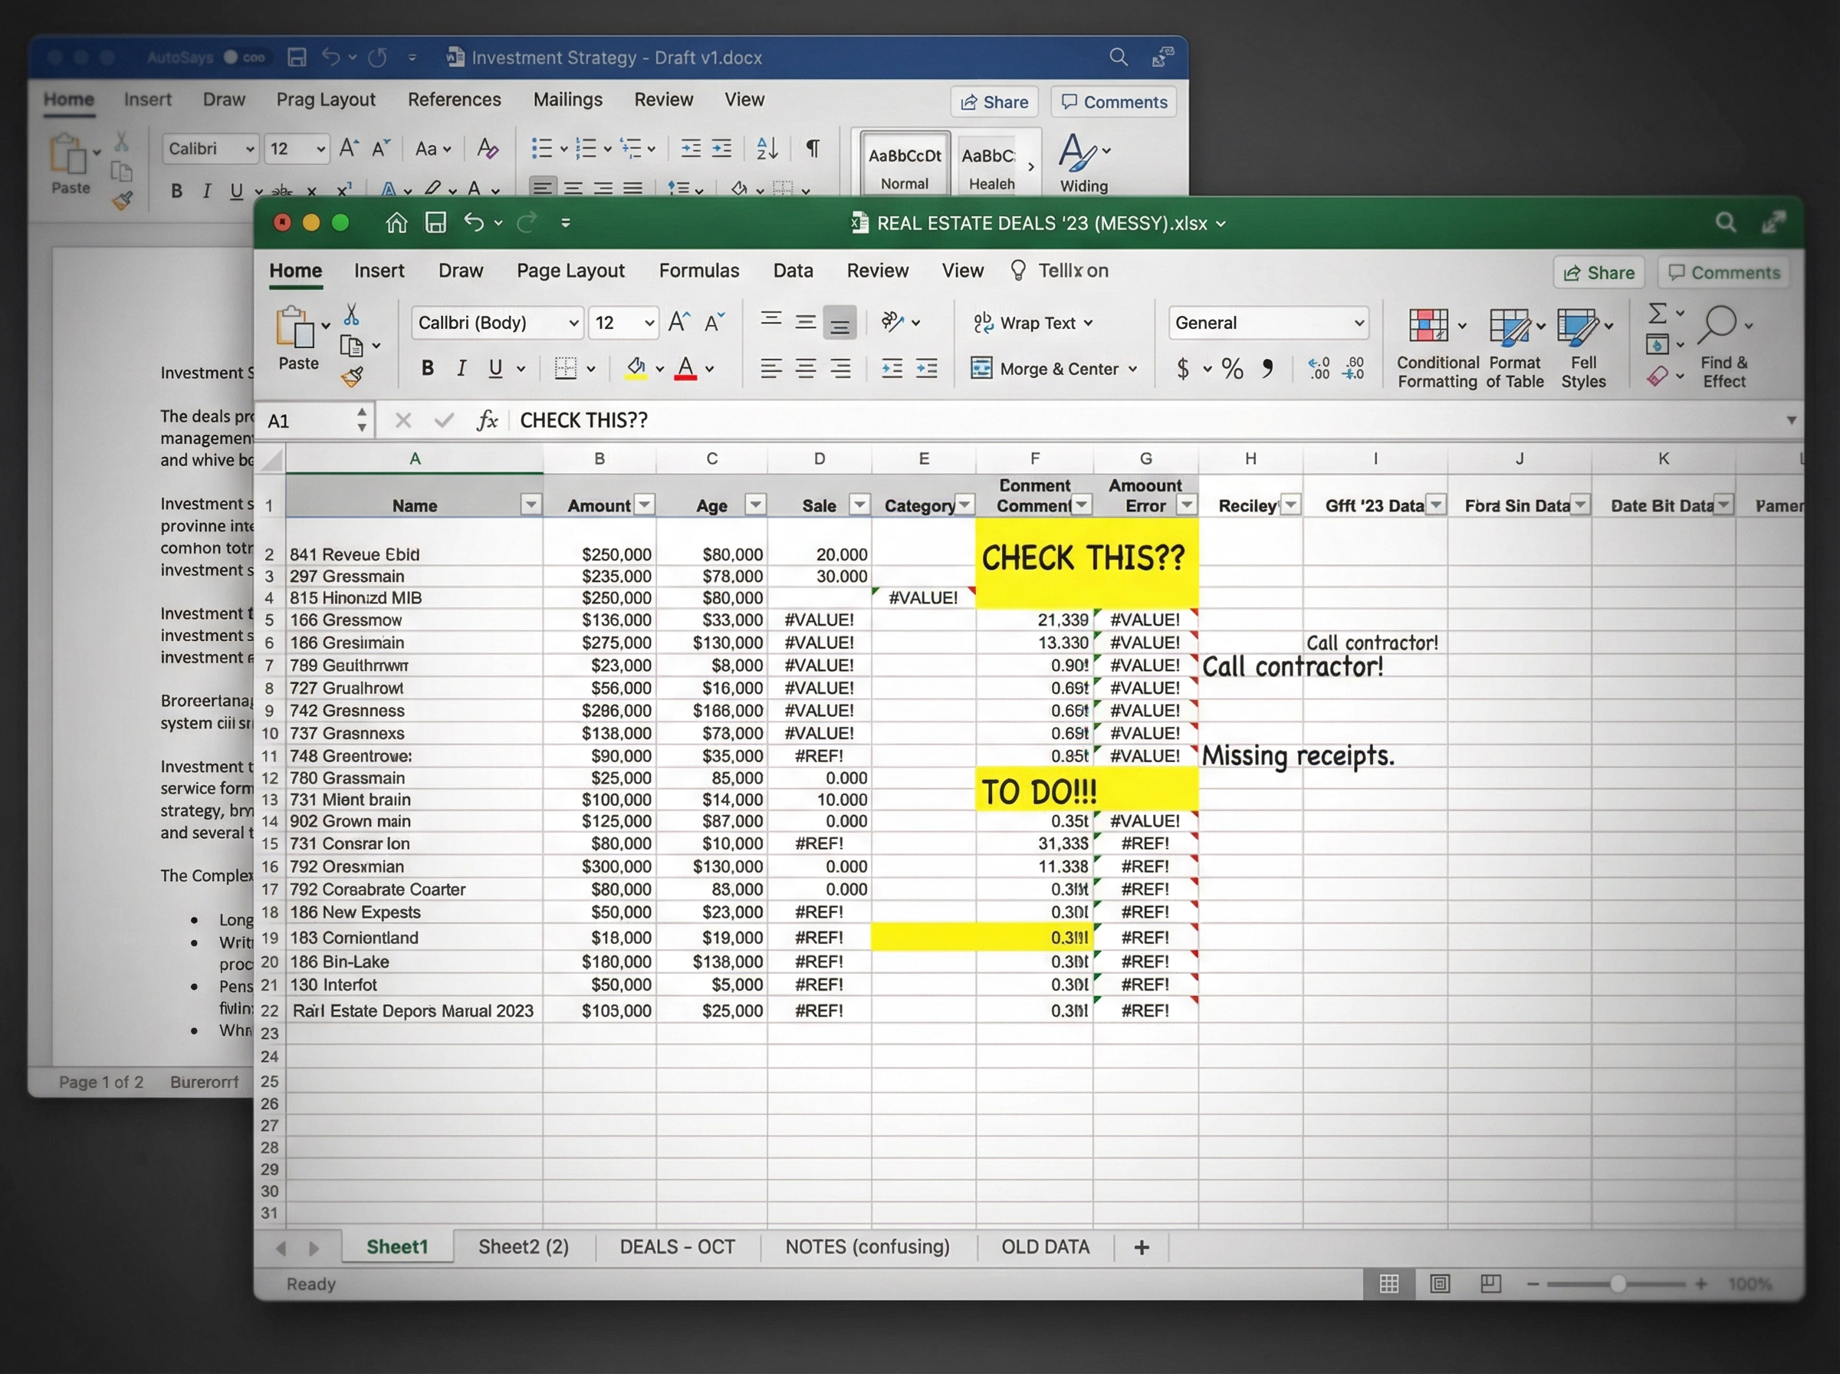
Task: Open the DEALS - OCT sheet tab
Action: [677, 1246]
